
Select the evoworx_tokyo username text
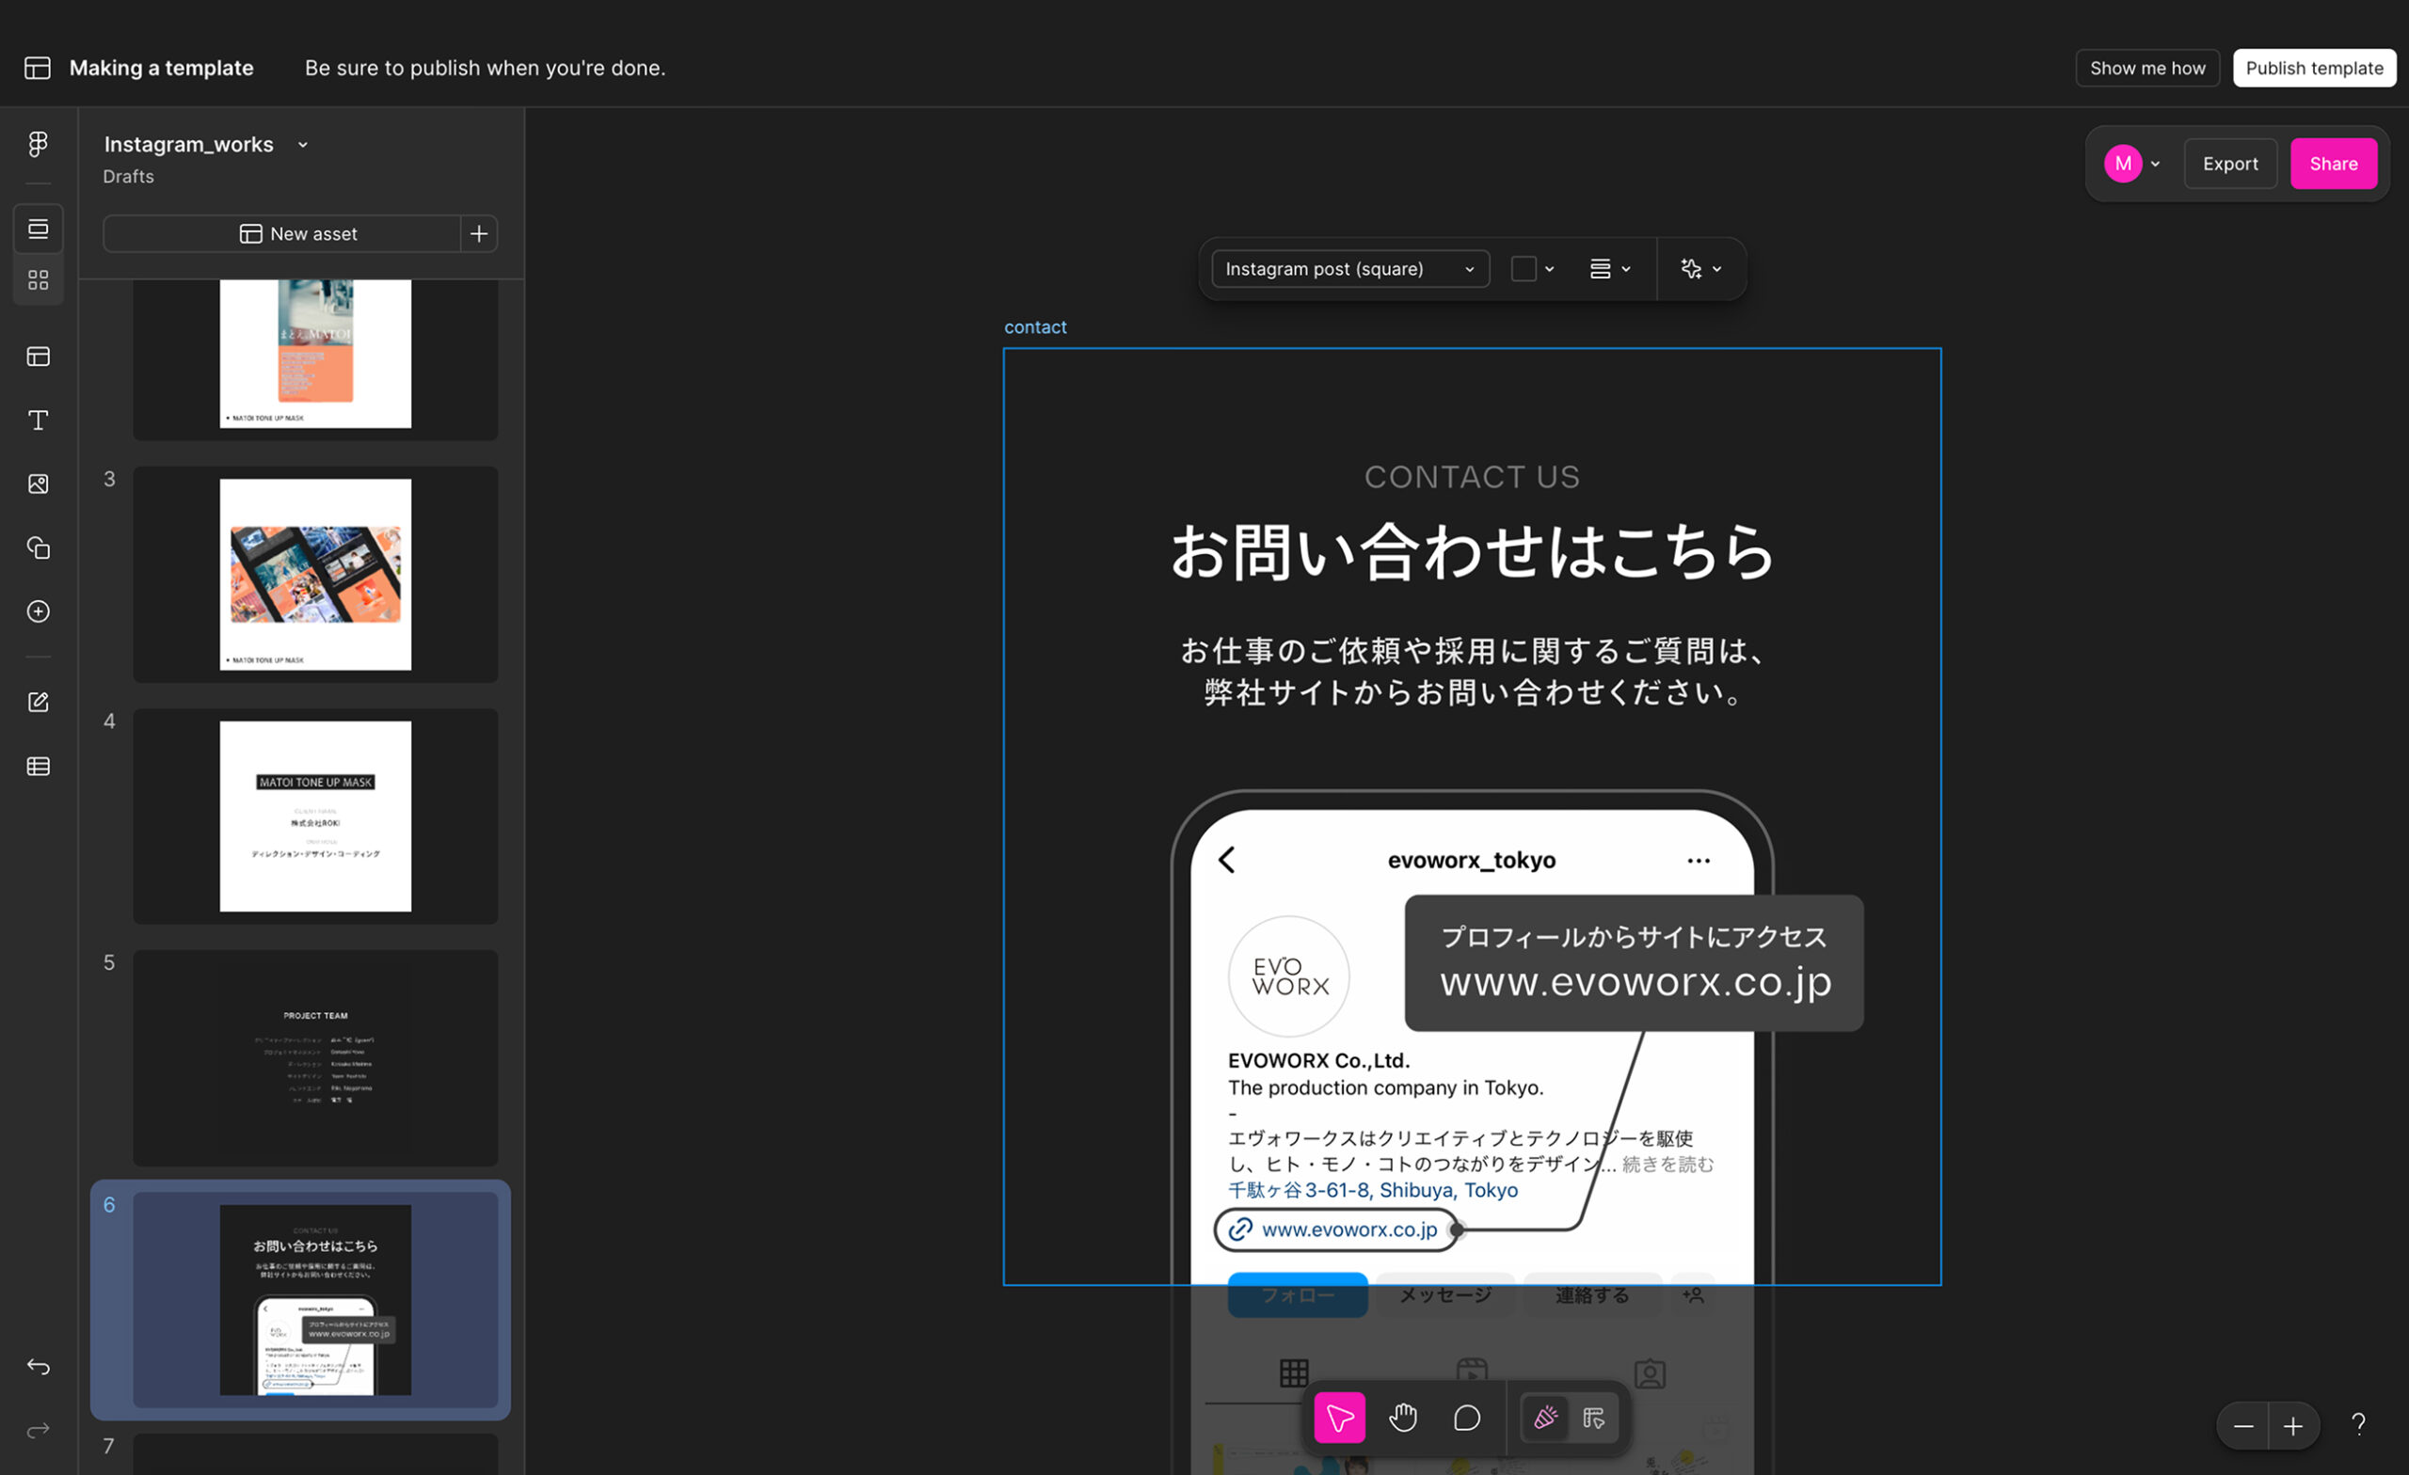[1472, 860]
